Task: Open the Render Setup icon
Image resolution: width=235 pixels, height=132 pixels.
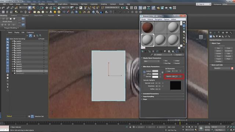Action: [158, 8]
